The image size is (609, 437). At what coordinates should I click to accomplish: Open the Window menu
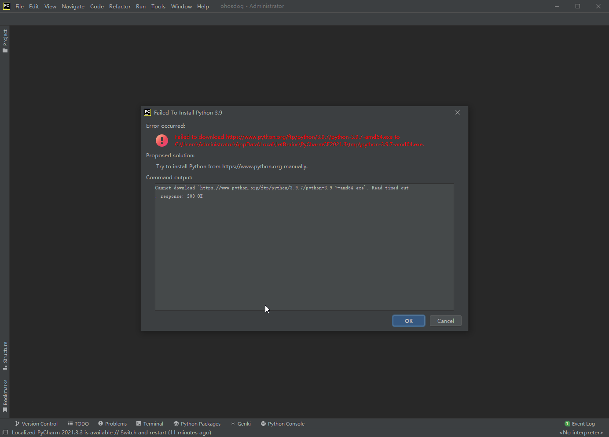pyautogui.click(x=181, y=6)
